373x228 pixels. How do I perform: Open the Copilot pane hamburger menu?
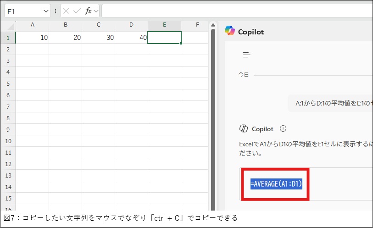click(x=247, y=55)
